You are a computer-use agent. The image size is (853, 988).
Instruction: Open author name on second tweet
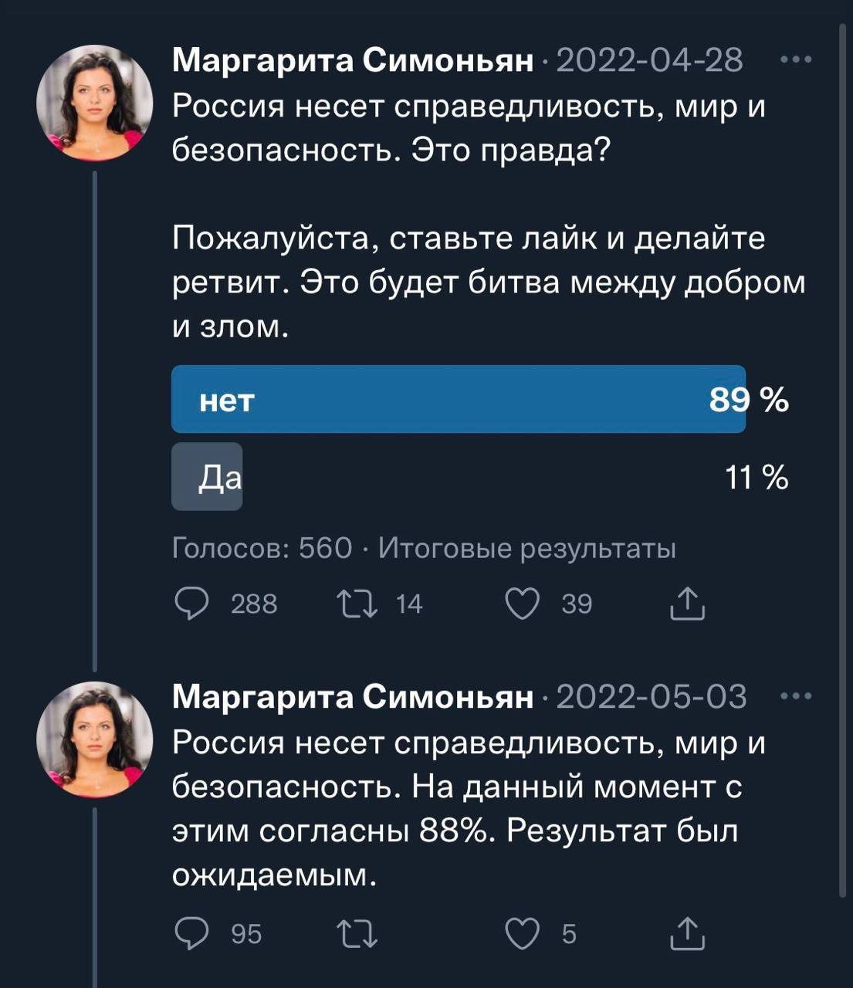(x=353, y=696)
